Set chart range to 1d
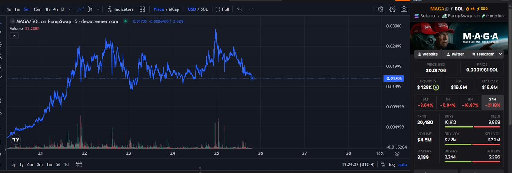Screen dimensions: 512x173 click(66, 164)
